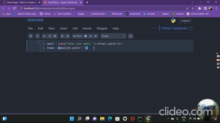The height and width of the screenshot is (123, 220).
Task: Bookmark this page star icon
Action: pyautogui.click(x=193, y=8)
